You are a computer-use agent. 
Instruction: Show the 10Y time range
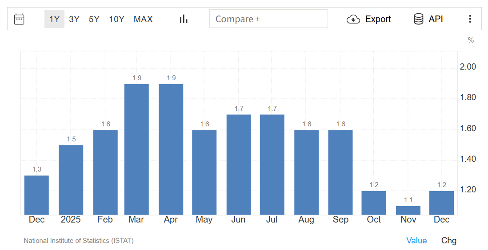pos(116,19)
